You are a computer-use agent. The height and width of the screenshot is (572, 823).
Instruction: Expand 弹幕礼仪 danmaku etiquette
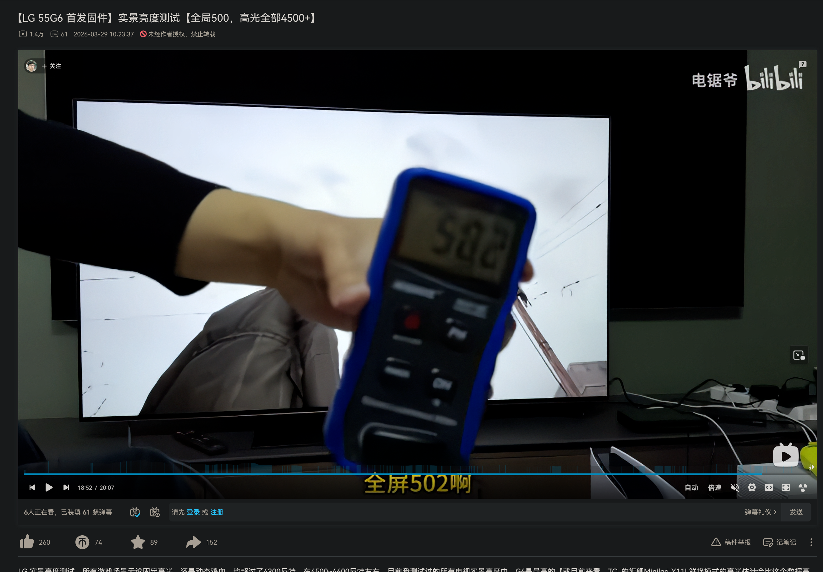760,512
